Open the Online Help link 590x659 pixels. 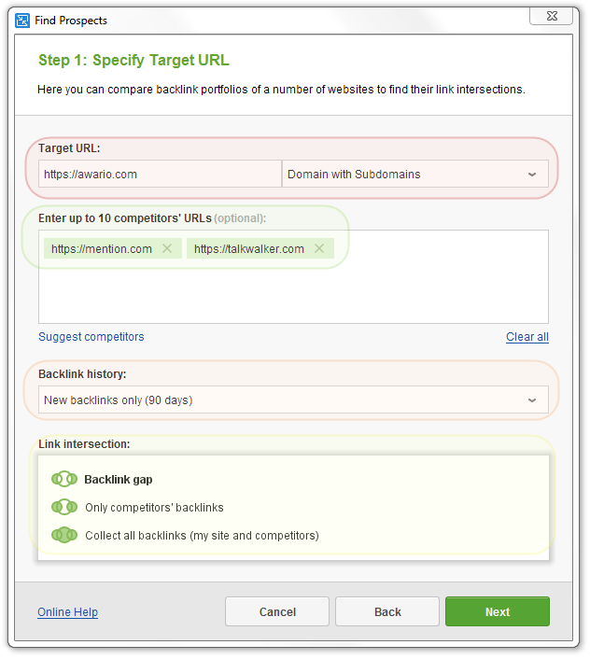pos(67,612)
